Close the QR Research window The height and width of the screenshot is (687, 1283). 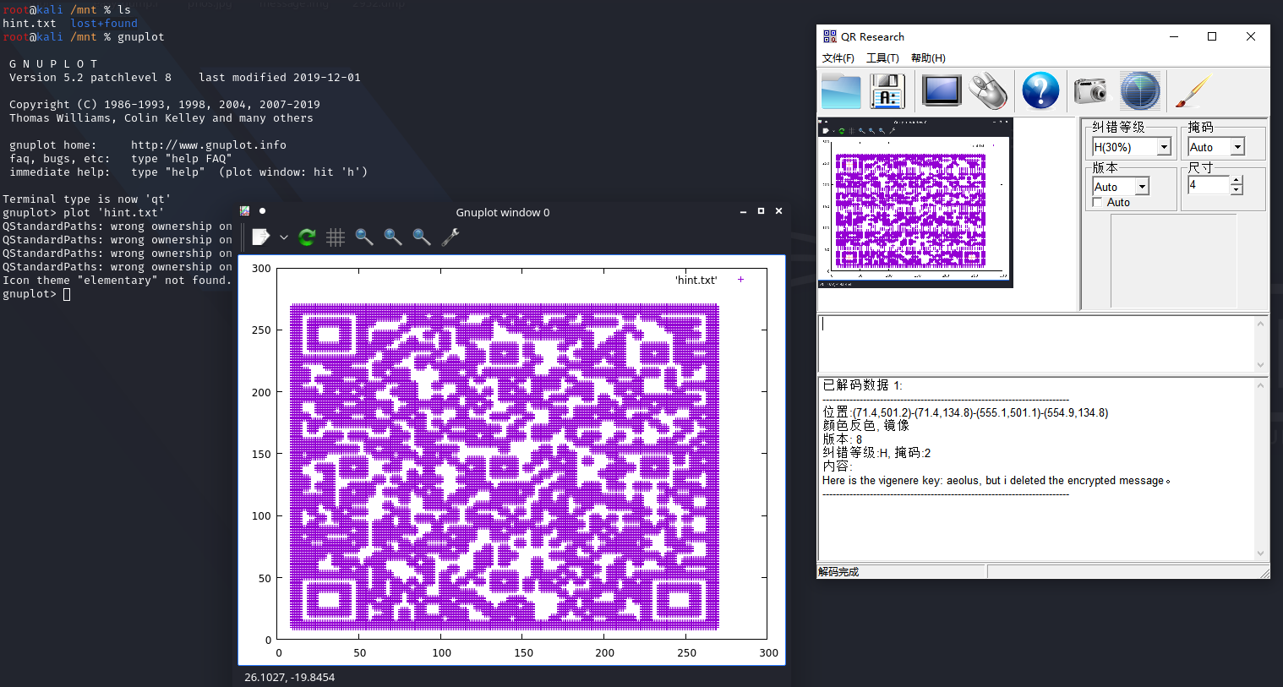point(1251,36)
